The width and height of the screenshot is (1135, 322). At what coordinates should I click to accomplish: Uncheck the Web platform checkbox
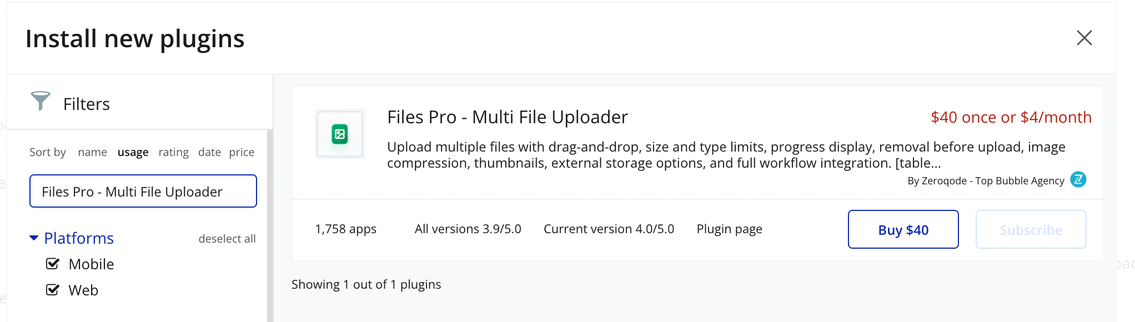pos(53,290)
